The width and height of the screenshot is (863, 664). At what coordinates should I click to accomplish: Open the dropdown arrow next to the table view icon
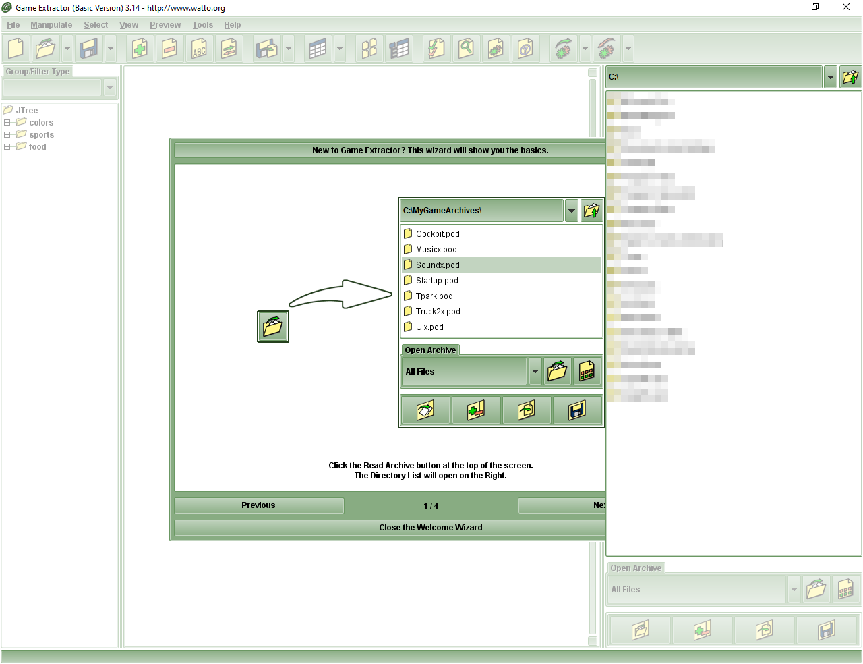pos(340,49)
